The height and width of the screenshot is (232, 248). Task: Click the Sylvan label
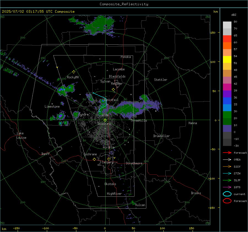105,81
